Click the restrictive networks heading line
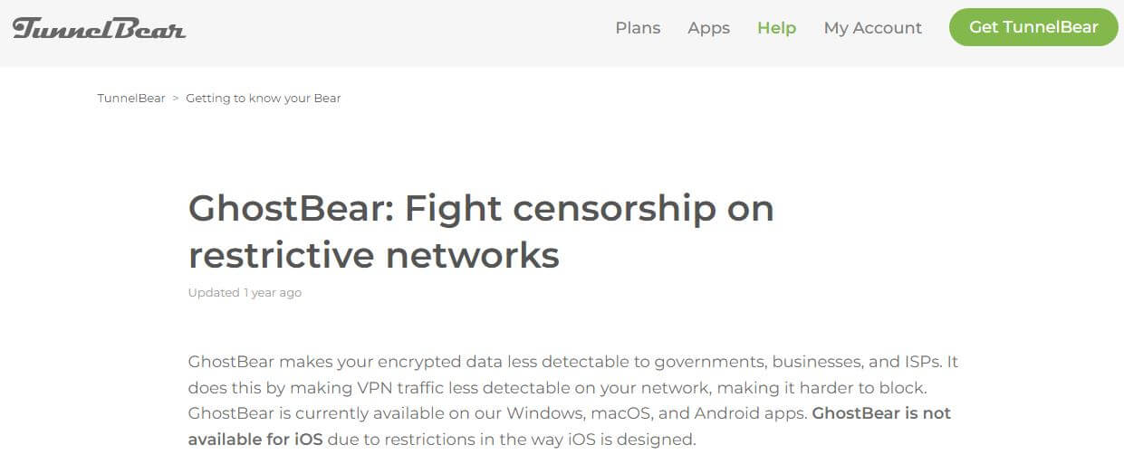This screenshot has width=1124, height=454. coord(374,255)
